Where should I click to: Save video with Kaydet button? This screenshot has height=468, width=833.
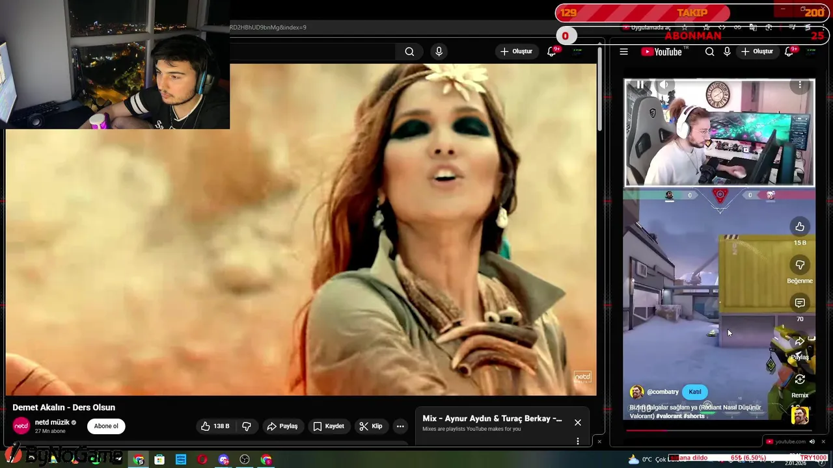(x=329, y=426)
